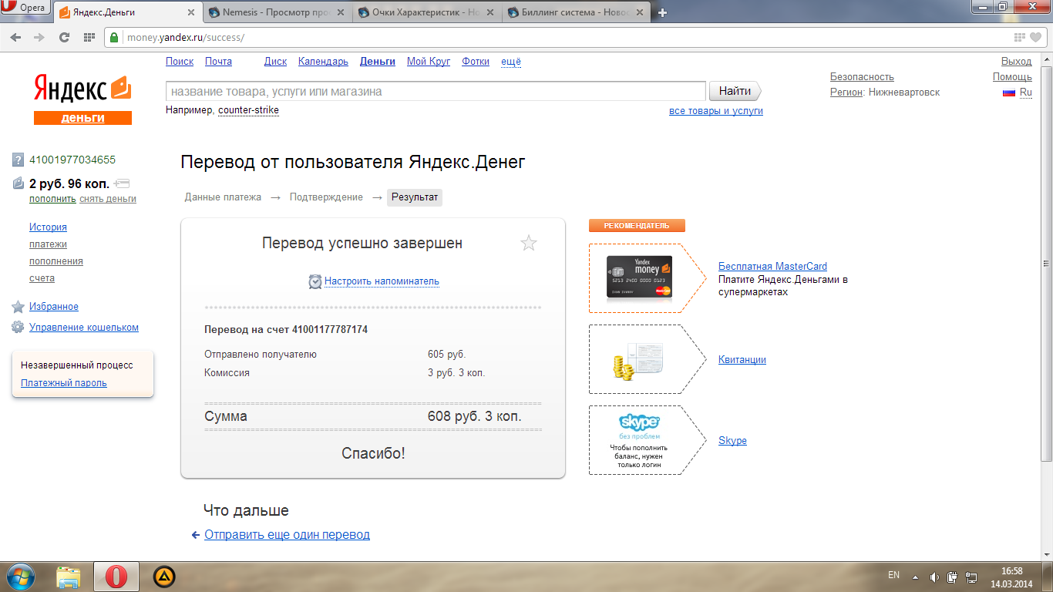This screenshot has width=1053, height=592.
Task: Click Отправить еще один перевод
Action: point(287,535)
